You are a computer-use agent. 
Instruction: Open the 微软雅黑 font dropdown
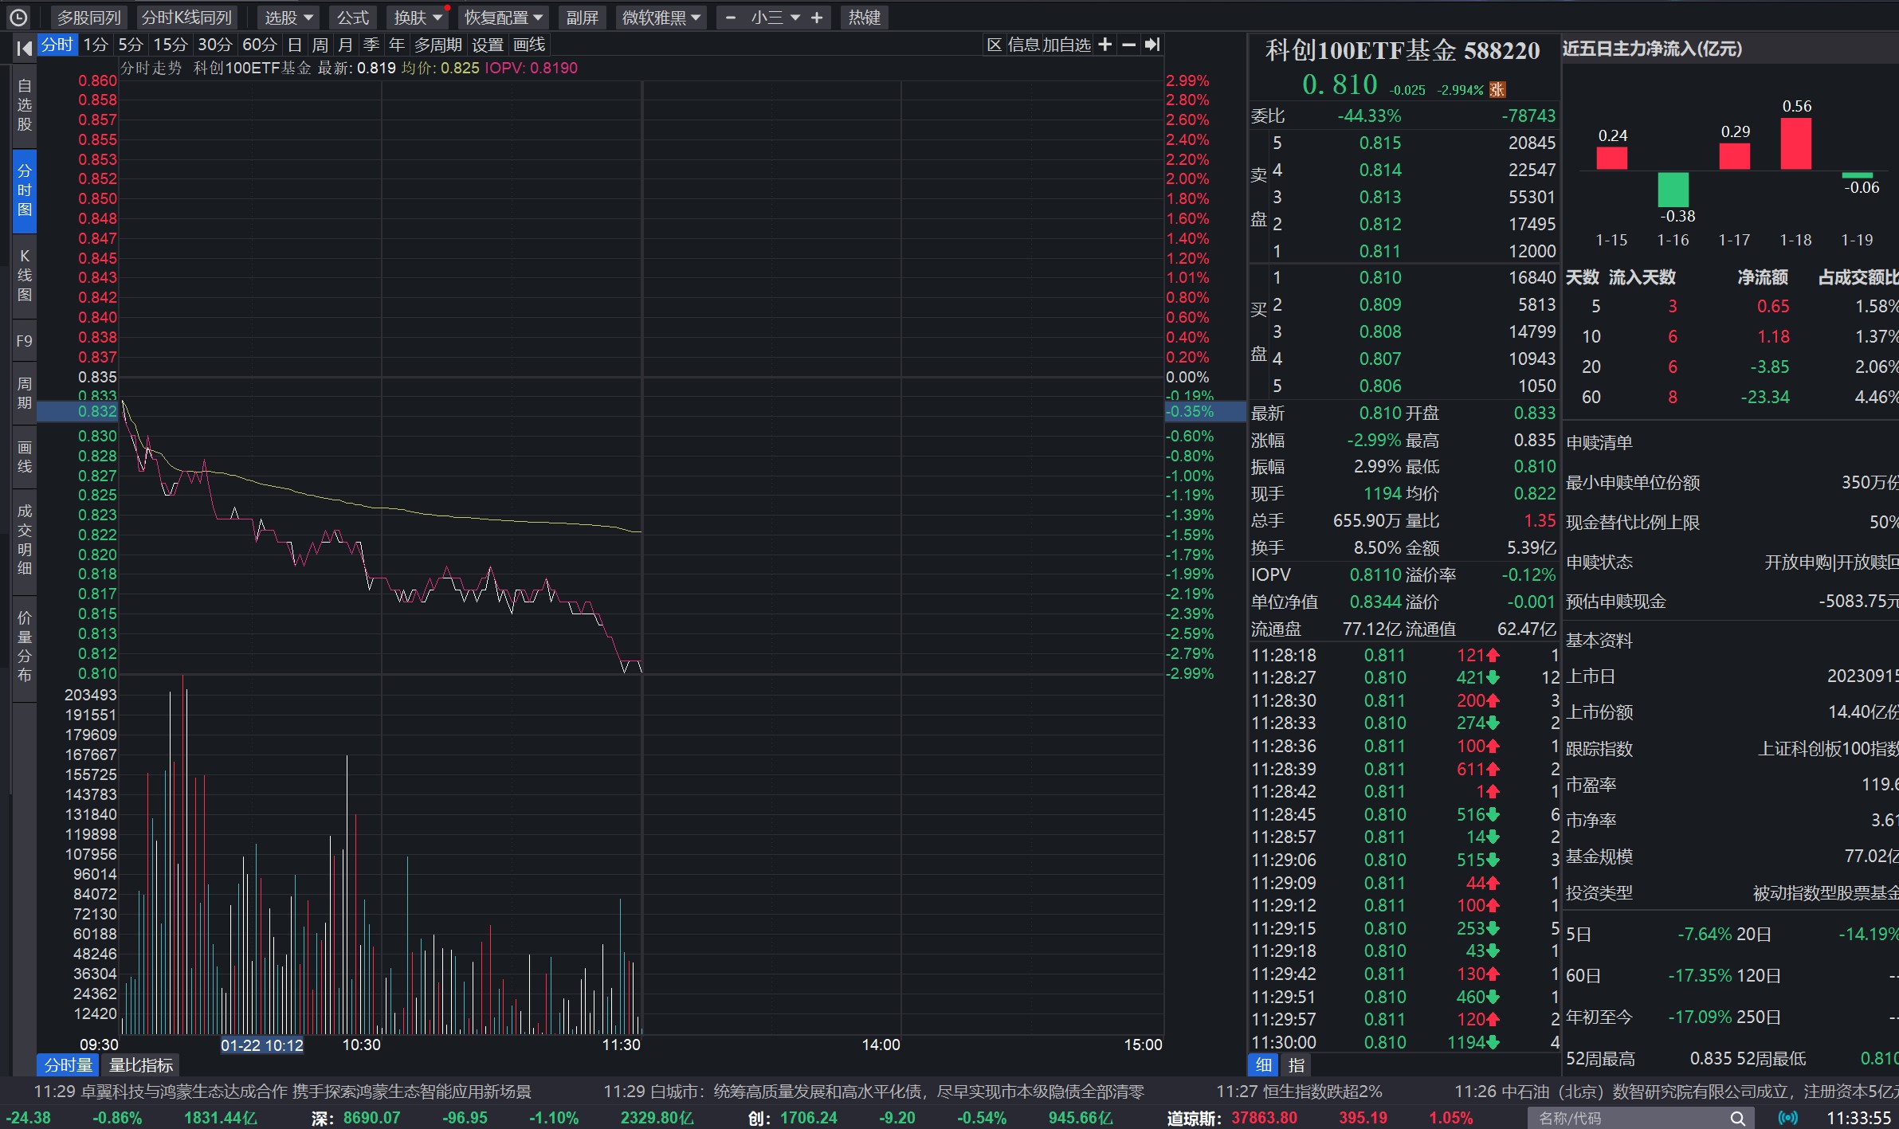[x=660, y=17]
